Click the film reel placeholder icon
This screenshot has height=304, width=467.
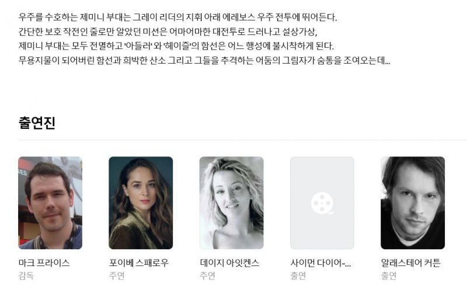pyautogui.click(x=322, y=203)
